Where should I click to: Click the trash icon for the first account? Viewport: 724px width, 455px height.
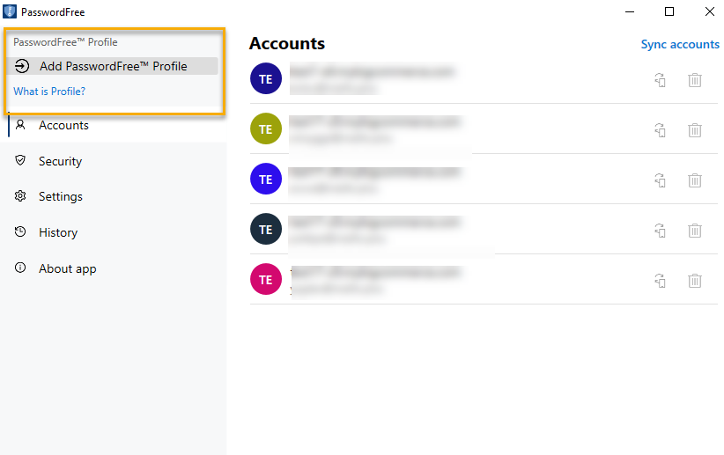click(694, 80)
